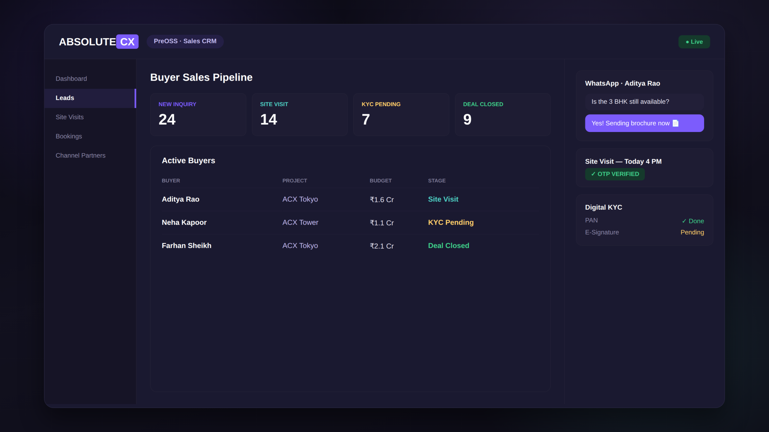Click the Buyer Sales Pipeline heading

pyautogui.click(x=201, y=77)
